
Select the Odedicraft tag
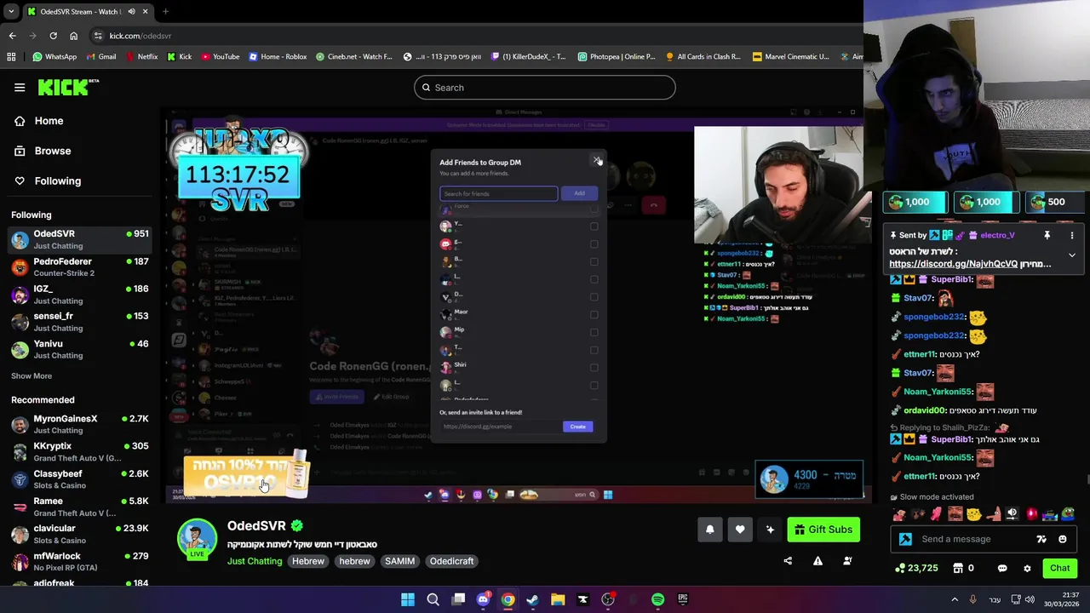click(x=451, y=561)
